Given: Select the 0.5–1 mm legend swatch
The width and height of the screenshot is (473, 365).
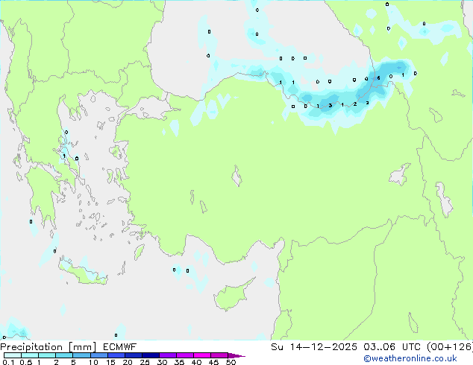Looking at the screenshot, I should click(30, 355).
